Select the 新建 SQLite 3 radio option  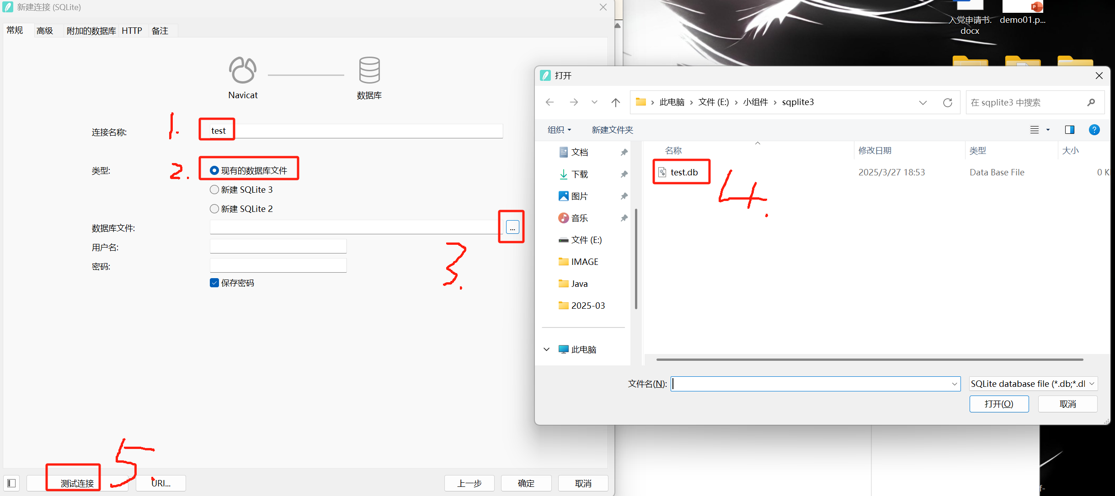coord(214,190)
